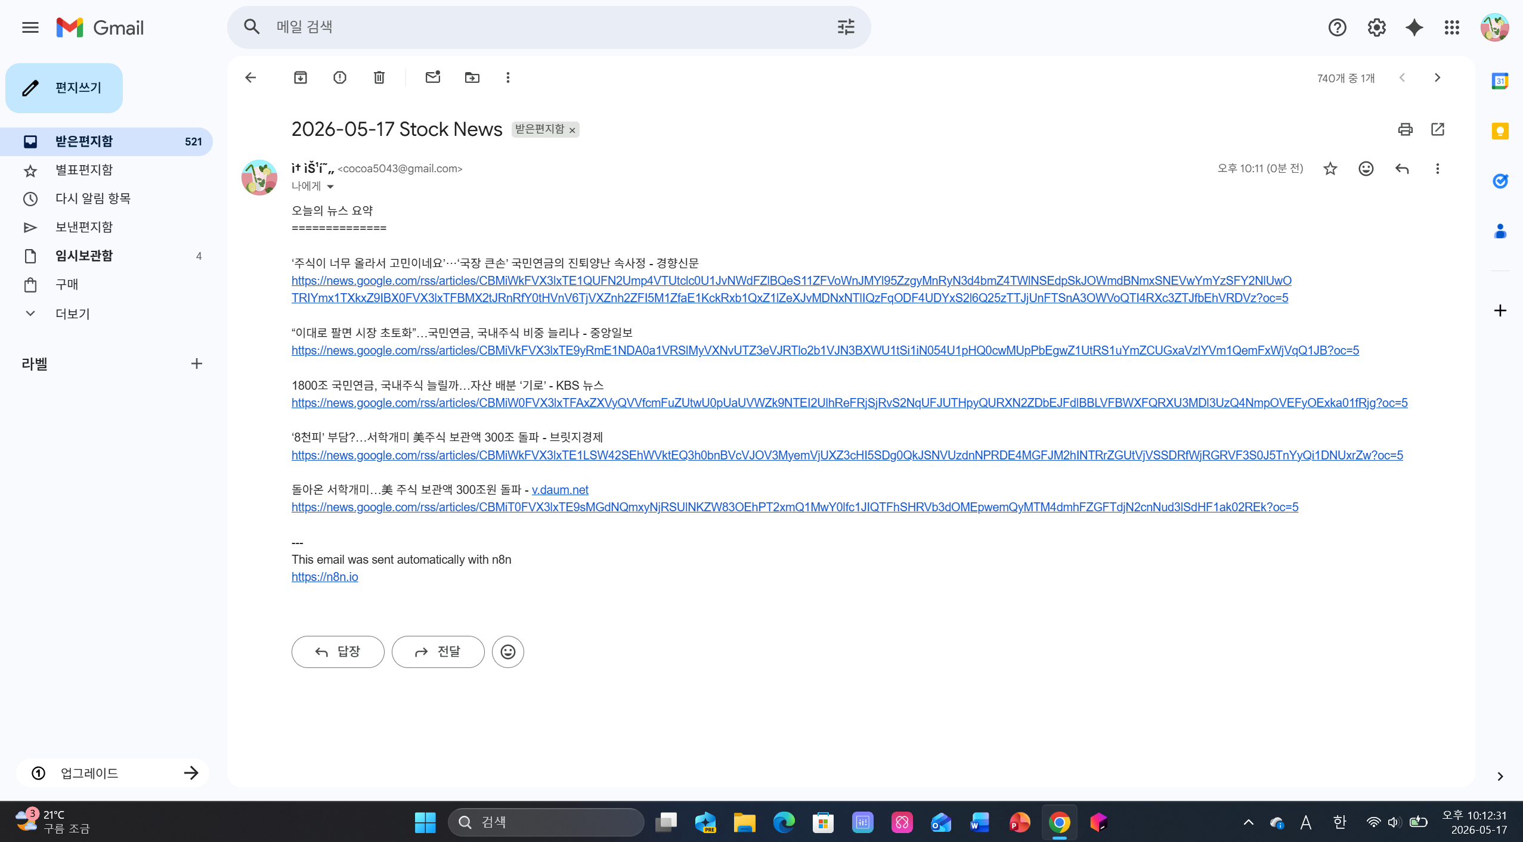Image resolution: width=1523 pixels, height=842 pixels.
Task: Open Microsoft Edge from taskbar
Action: click(x=784, y=822)
